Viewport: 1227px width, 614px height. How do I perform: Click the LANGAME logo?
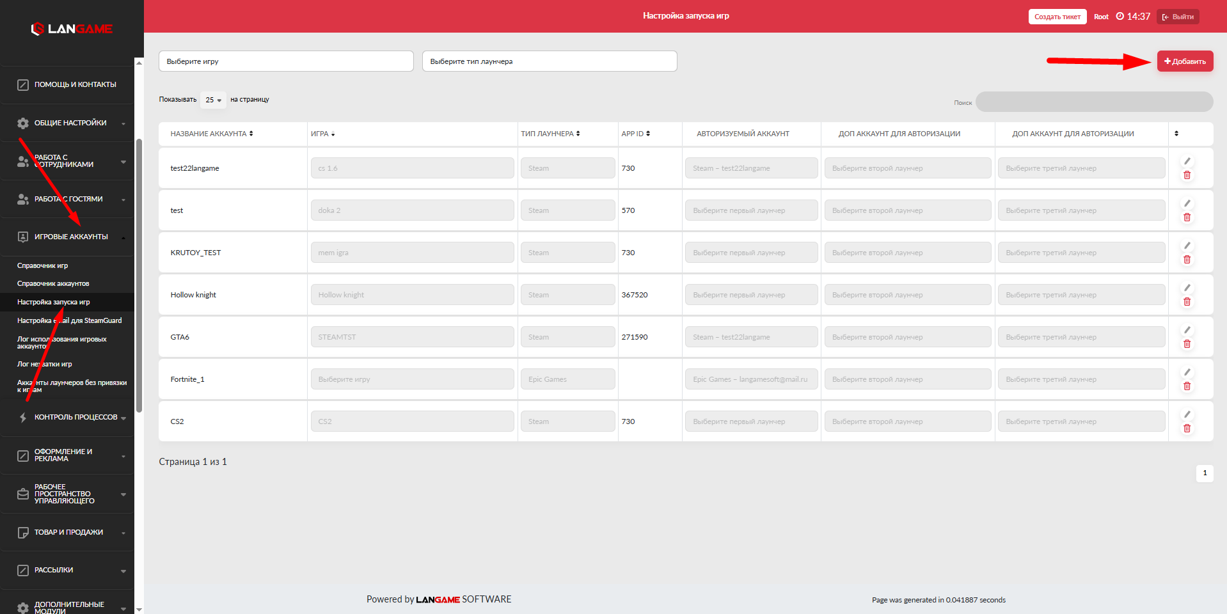click(x=72, y=29)
